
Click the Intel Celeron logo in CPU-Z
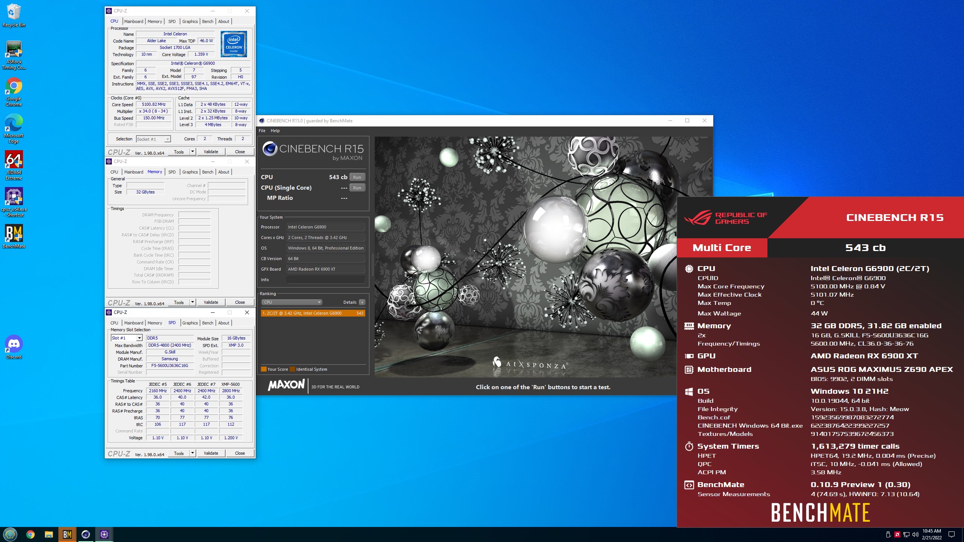pos(234,44)
